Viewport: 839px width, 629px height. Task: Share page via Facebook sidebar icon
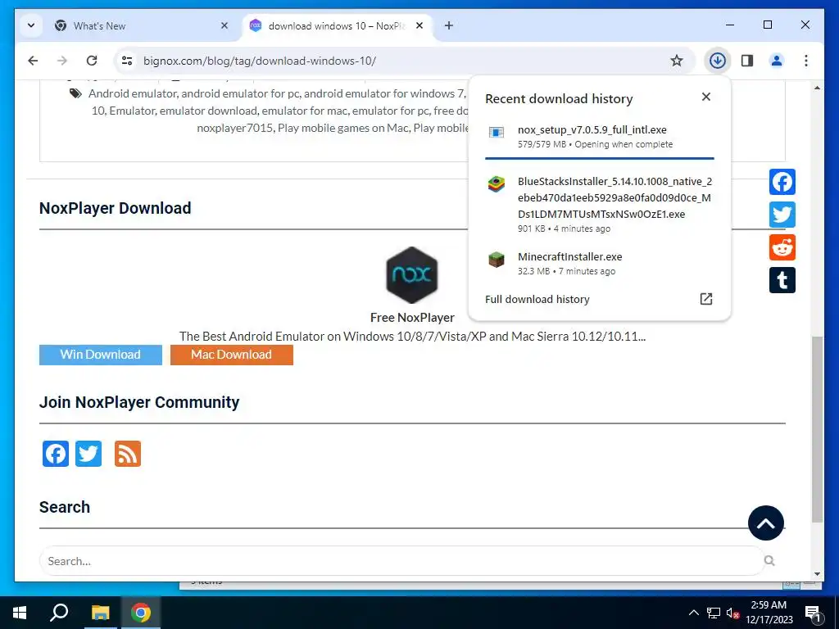tap(782, 182)
